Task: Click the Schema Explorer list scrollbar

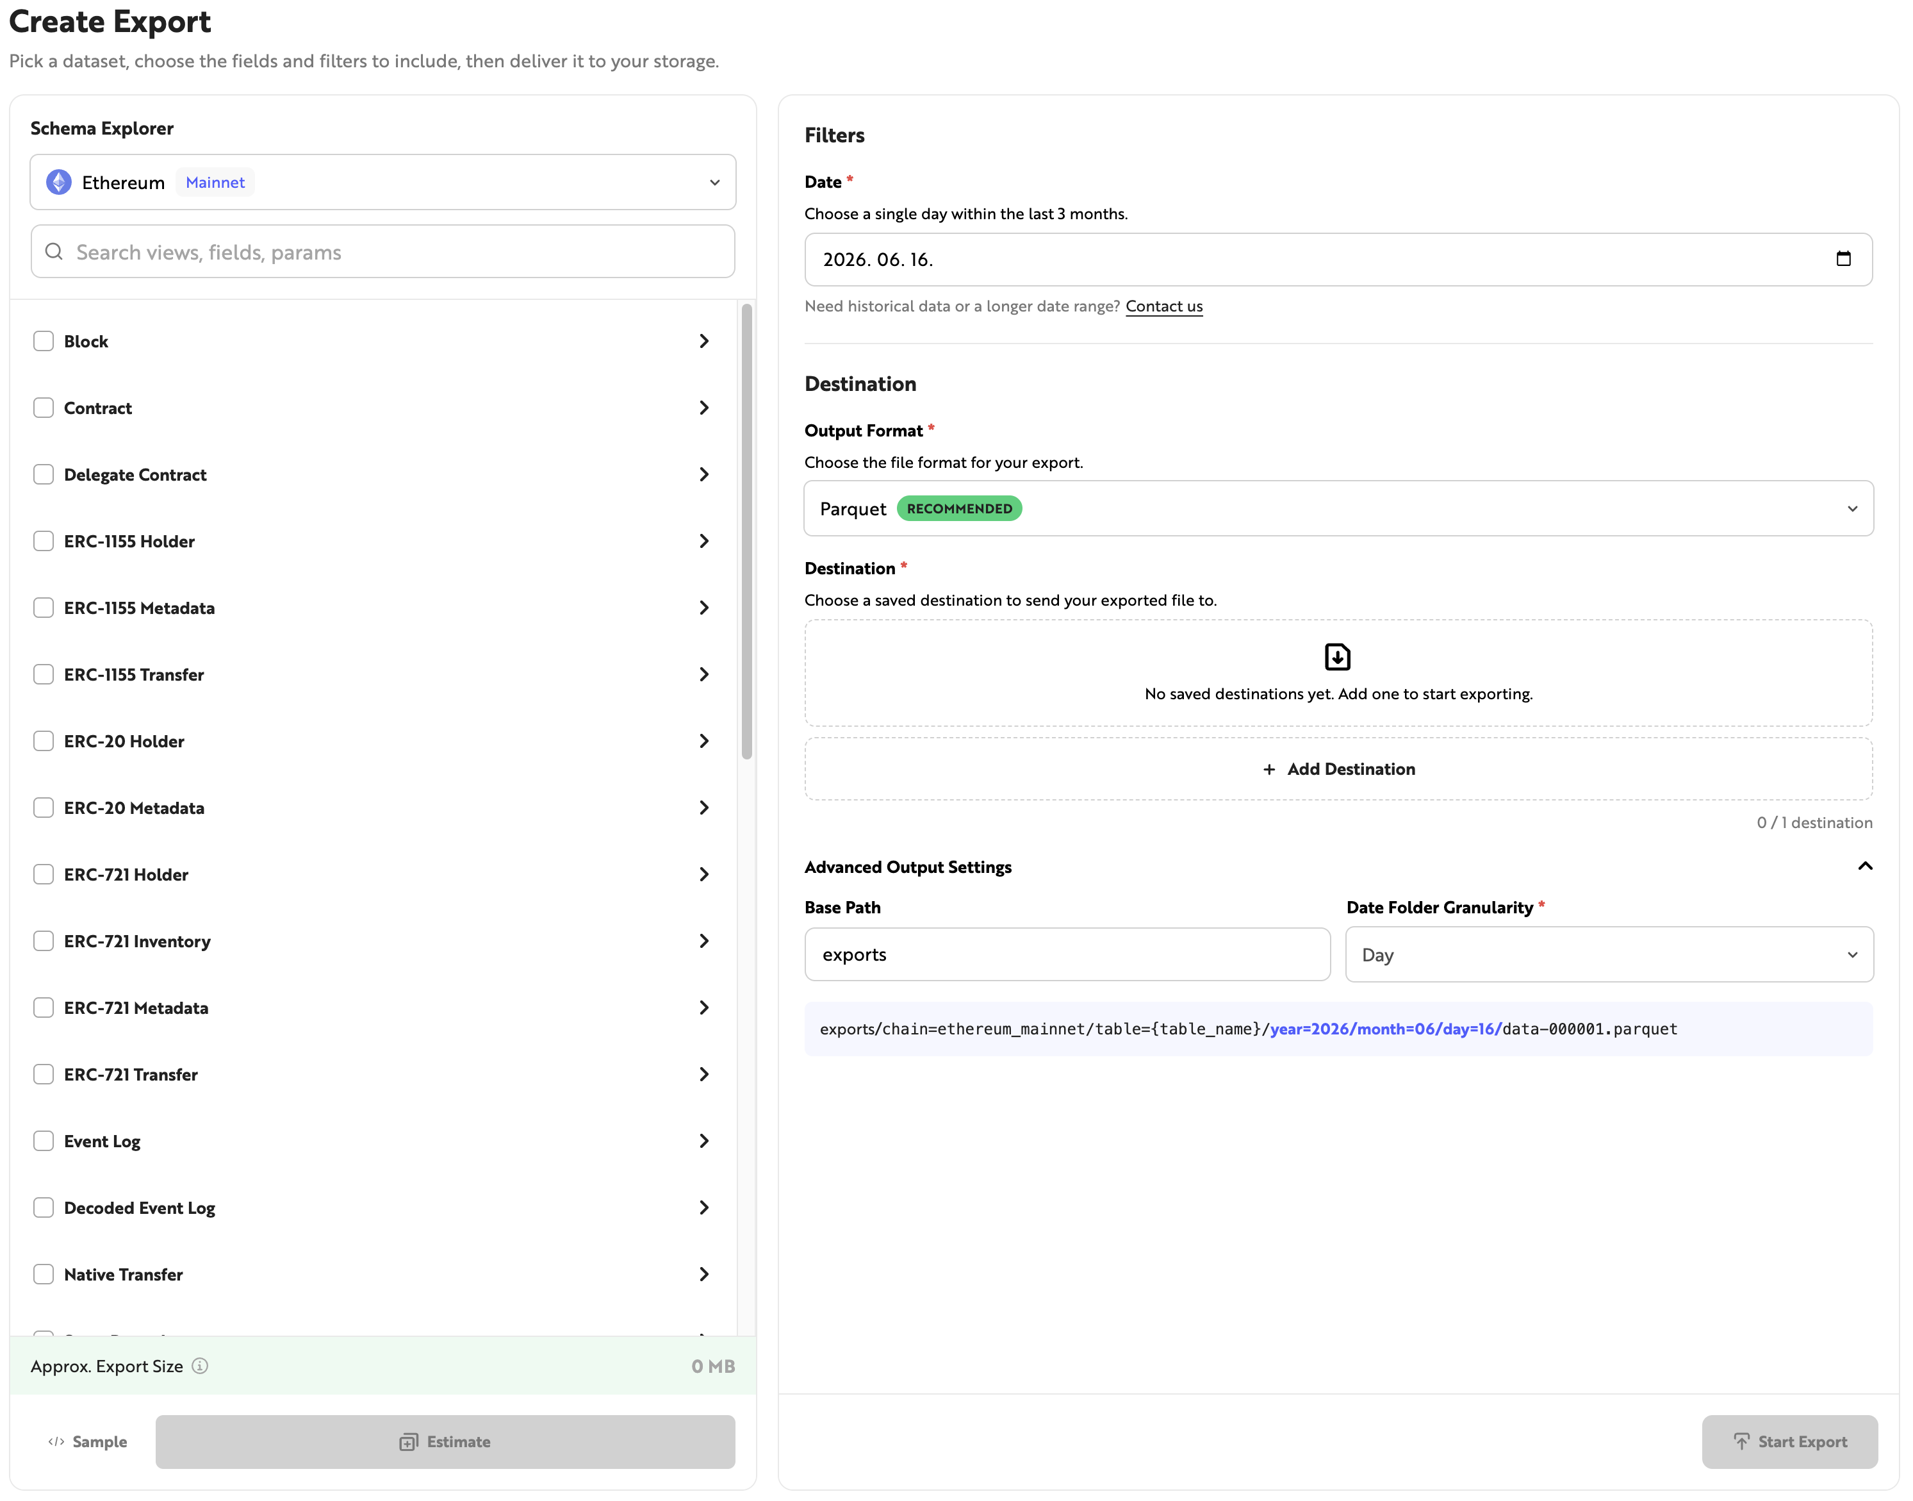Action: [x=748, y=532]
